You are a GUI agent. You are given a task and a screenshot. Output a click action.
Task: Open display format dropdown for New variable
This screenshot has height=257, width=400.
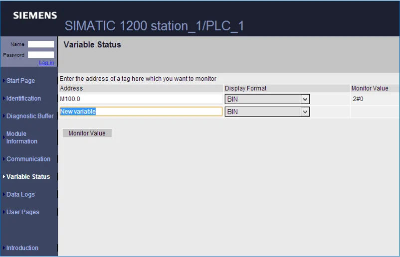point(267,112)
